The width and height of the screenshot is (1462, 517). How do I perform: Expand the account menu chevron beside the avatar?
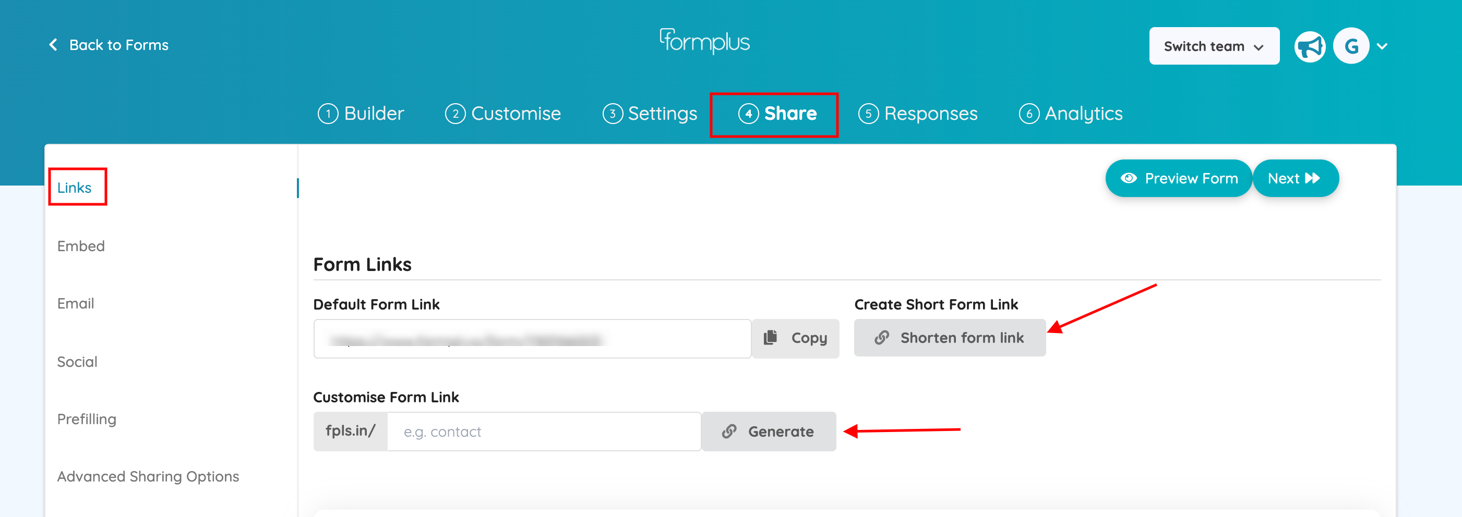tap(1383, 46)
